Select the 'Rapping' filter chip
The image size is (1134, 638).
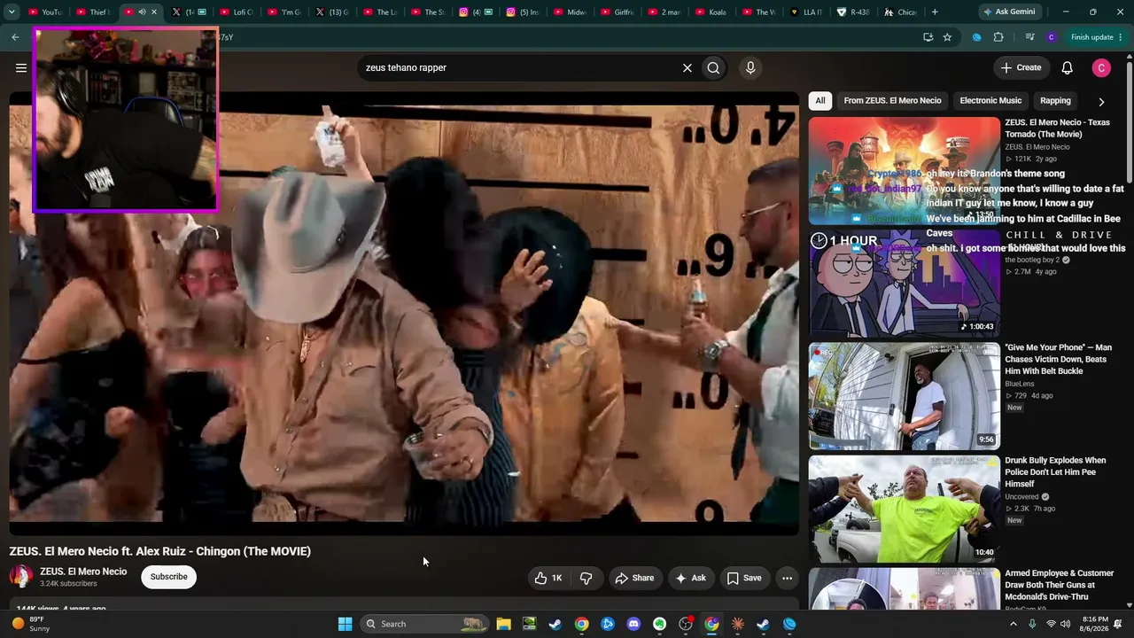1055,100
